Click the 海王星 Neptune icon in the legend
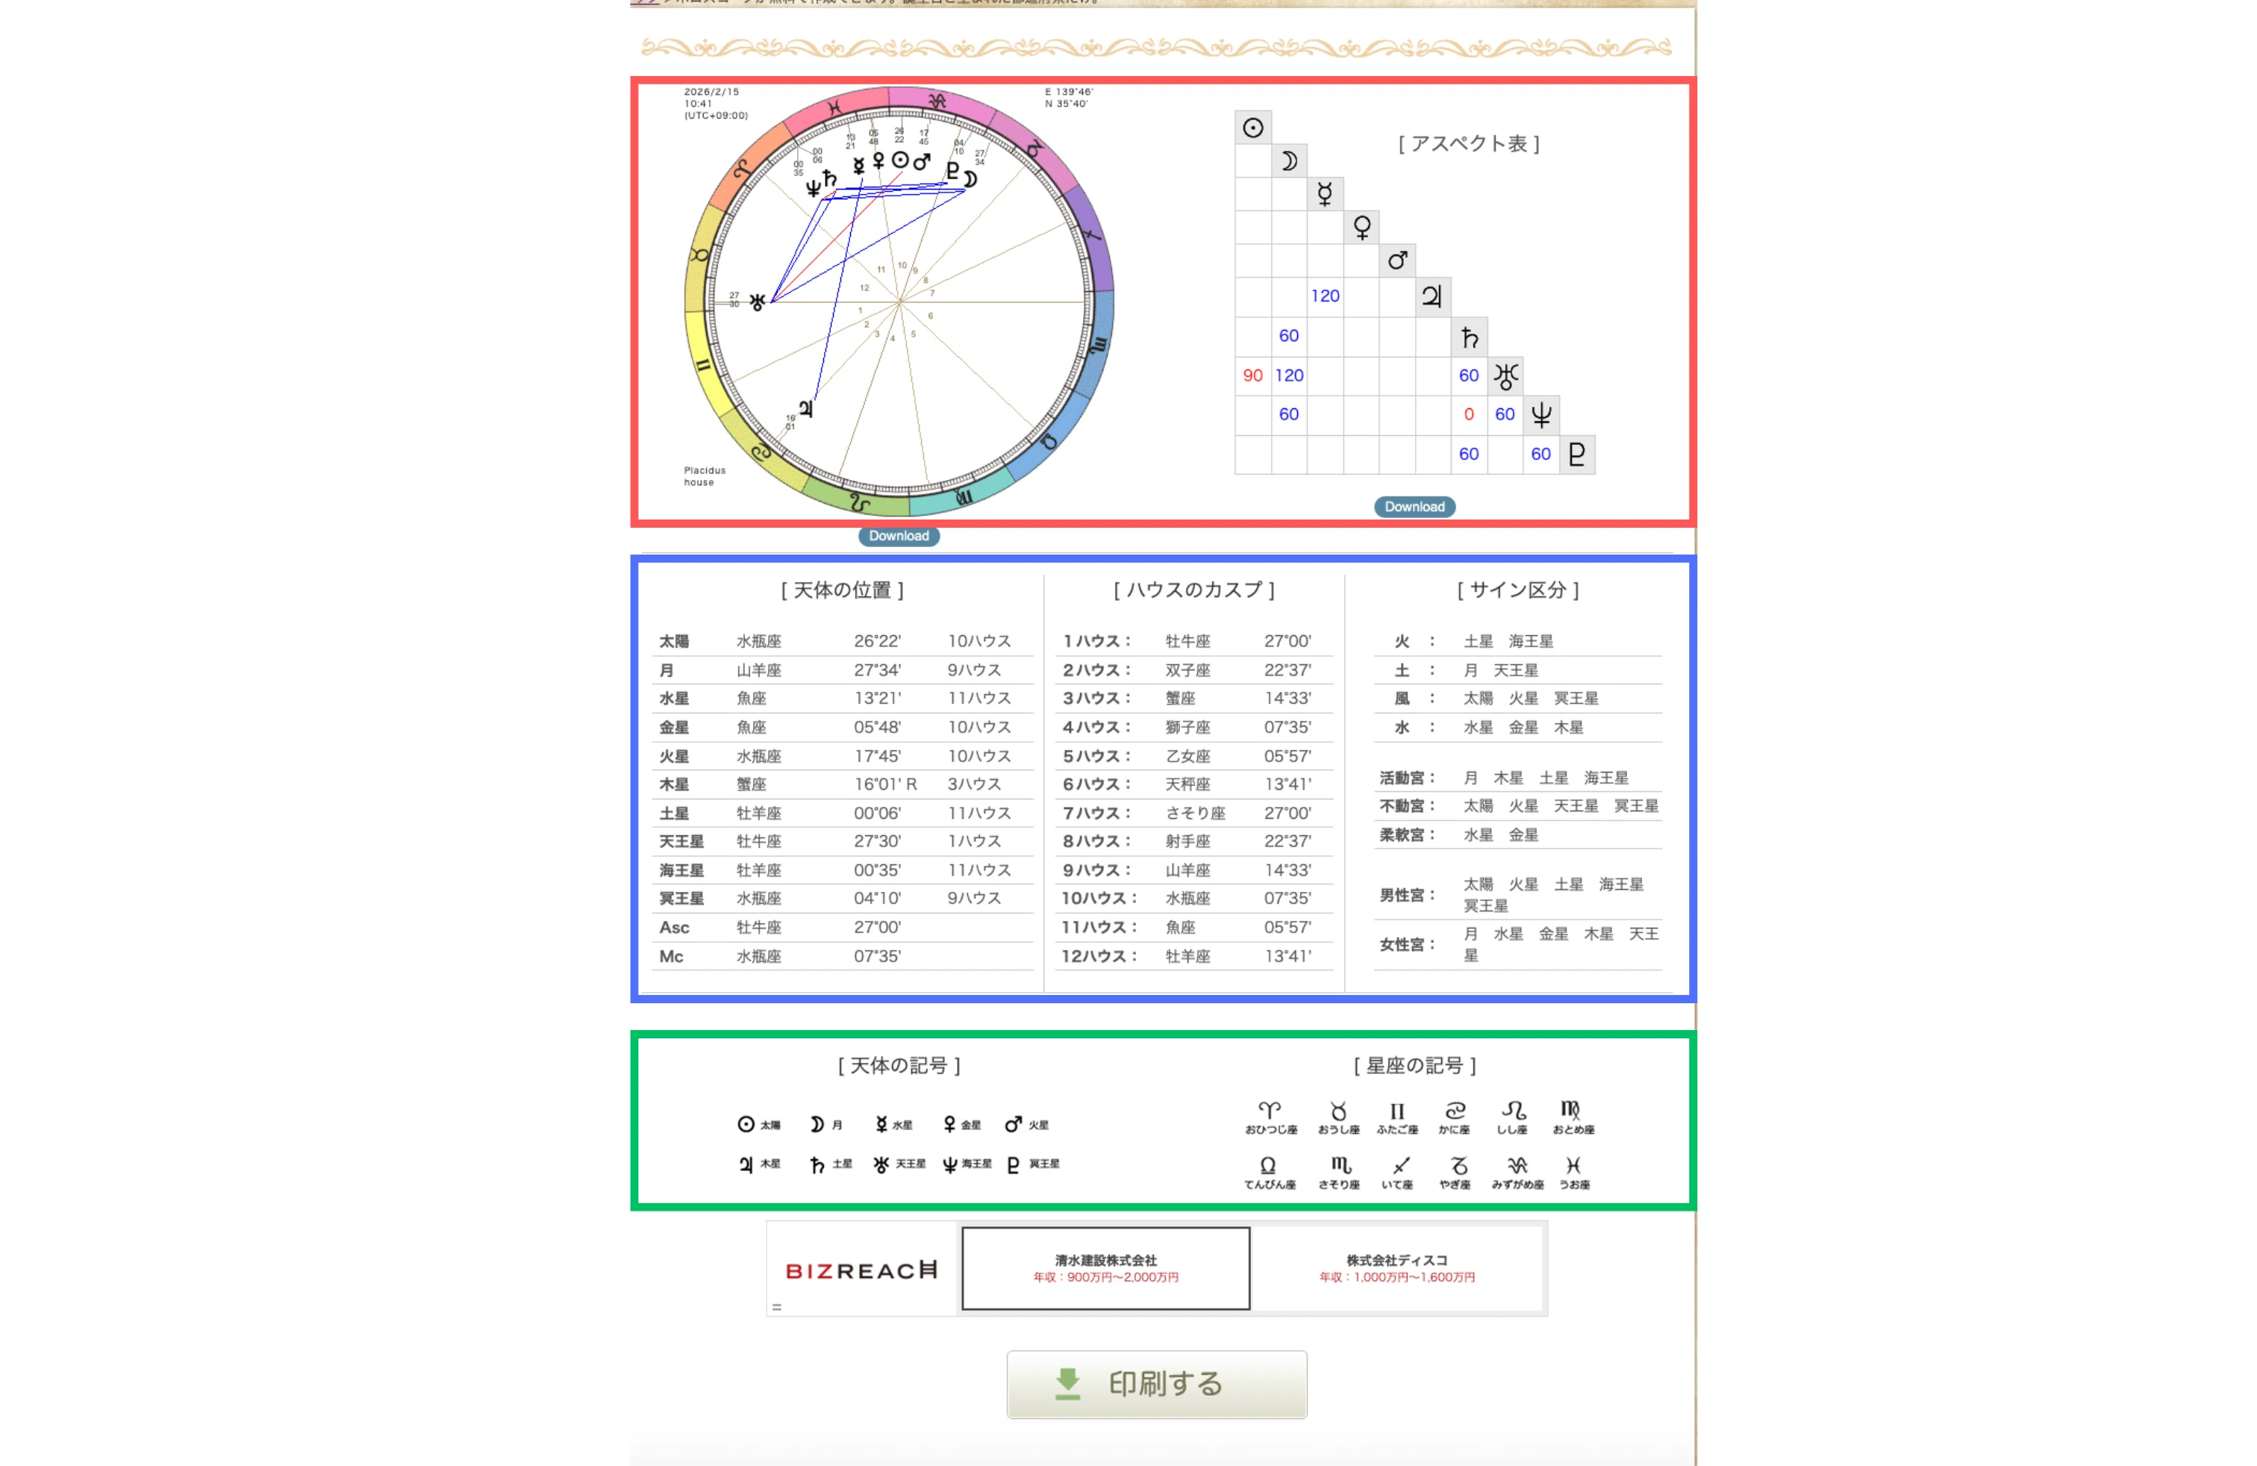This screenshot has width=2257, height=1466. pos(949,1164)
